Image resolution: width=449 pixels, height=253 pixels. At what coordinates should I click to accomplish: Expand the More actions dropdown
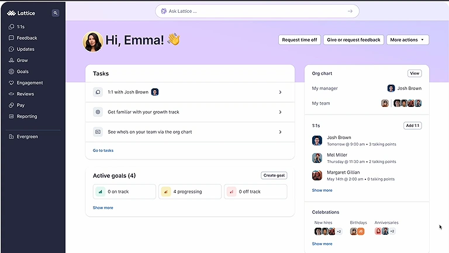tap(407, 40)
